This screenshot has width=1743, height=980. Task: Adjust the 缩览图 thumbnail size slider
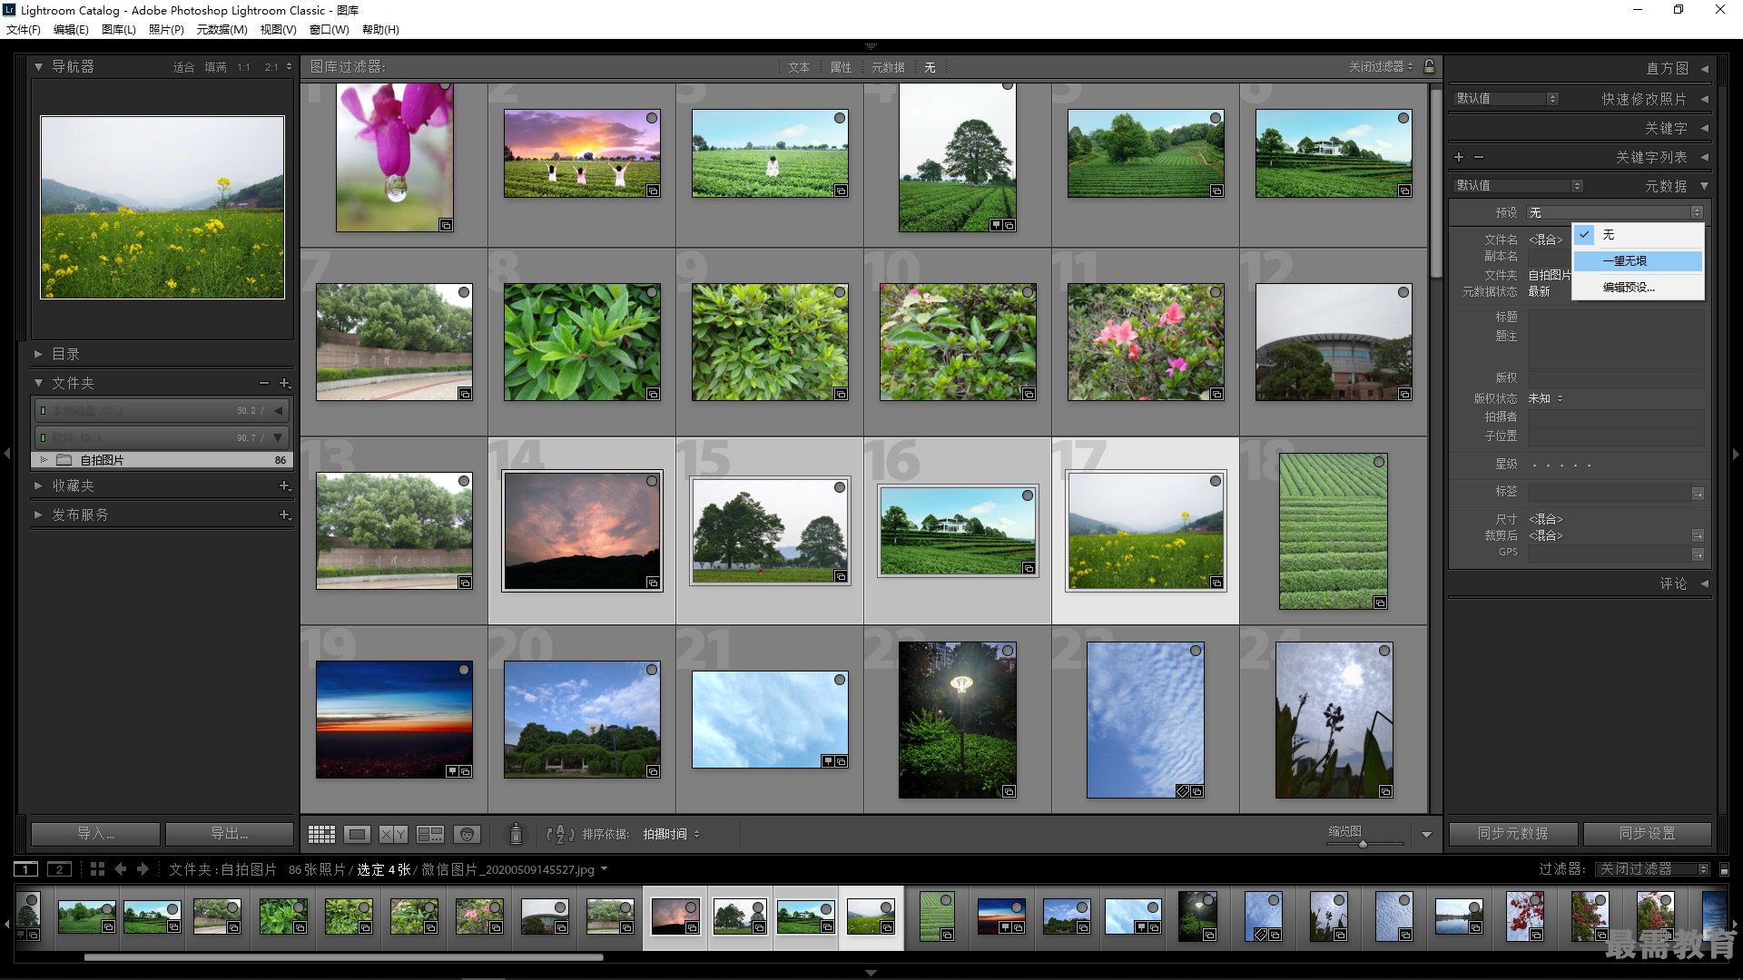click(1363, 844)
